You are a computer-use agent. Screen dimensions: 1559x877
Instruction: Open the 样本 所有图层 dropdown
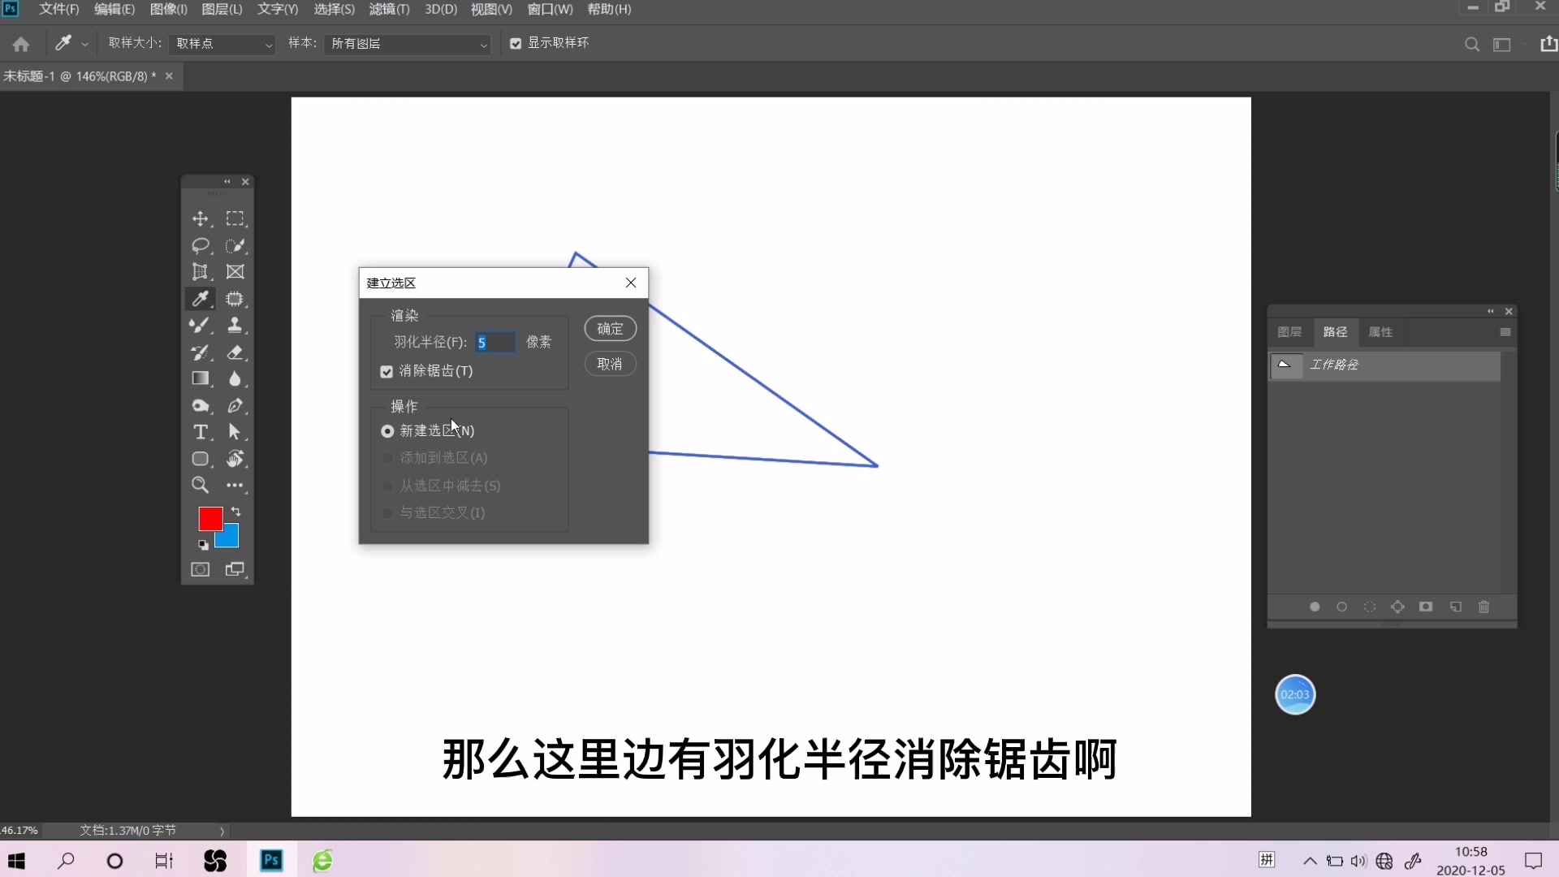[x=407, y=44]
